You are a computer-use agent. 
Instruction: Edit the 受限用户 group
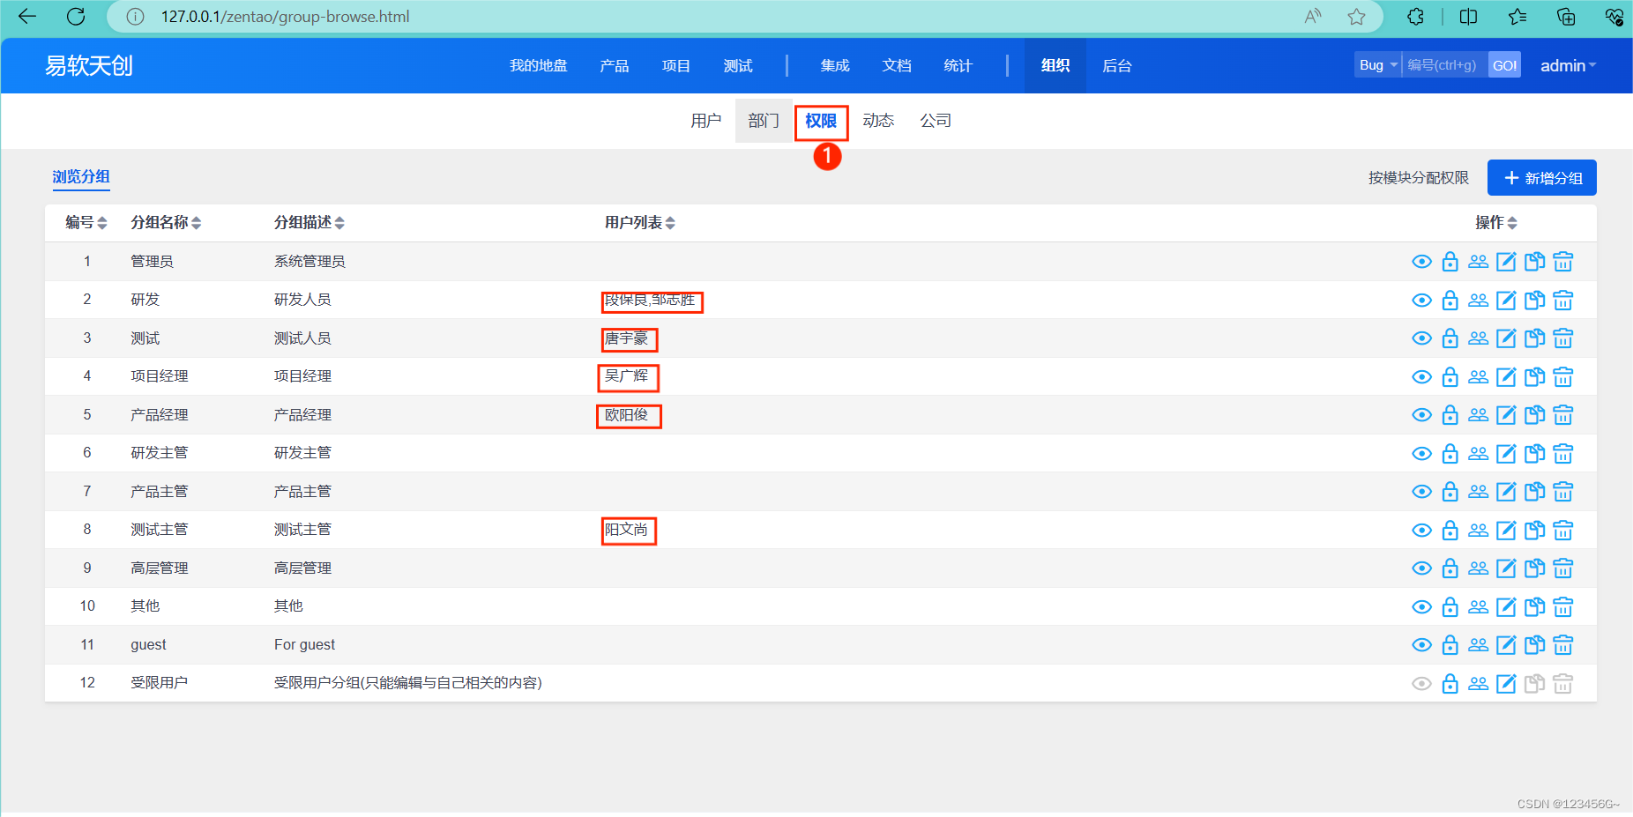point(1506,684)
